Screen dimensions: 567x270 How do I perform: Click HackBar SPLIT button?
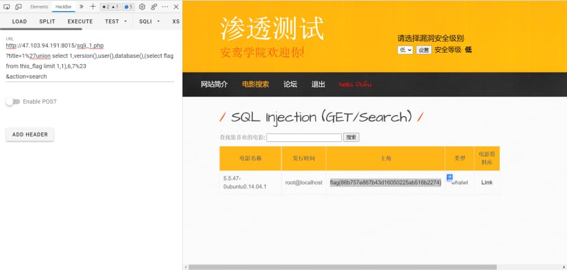47,21
